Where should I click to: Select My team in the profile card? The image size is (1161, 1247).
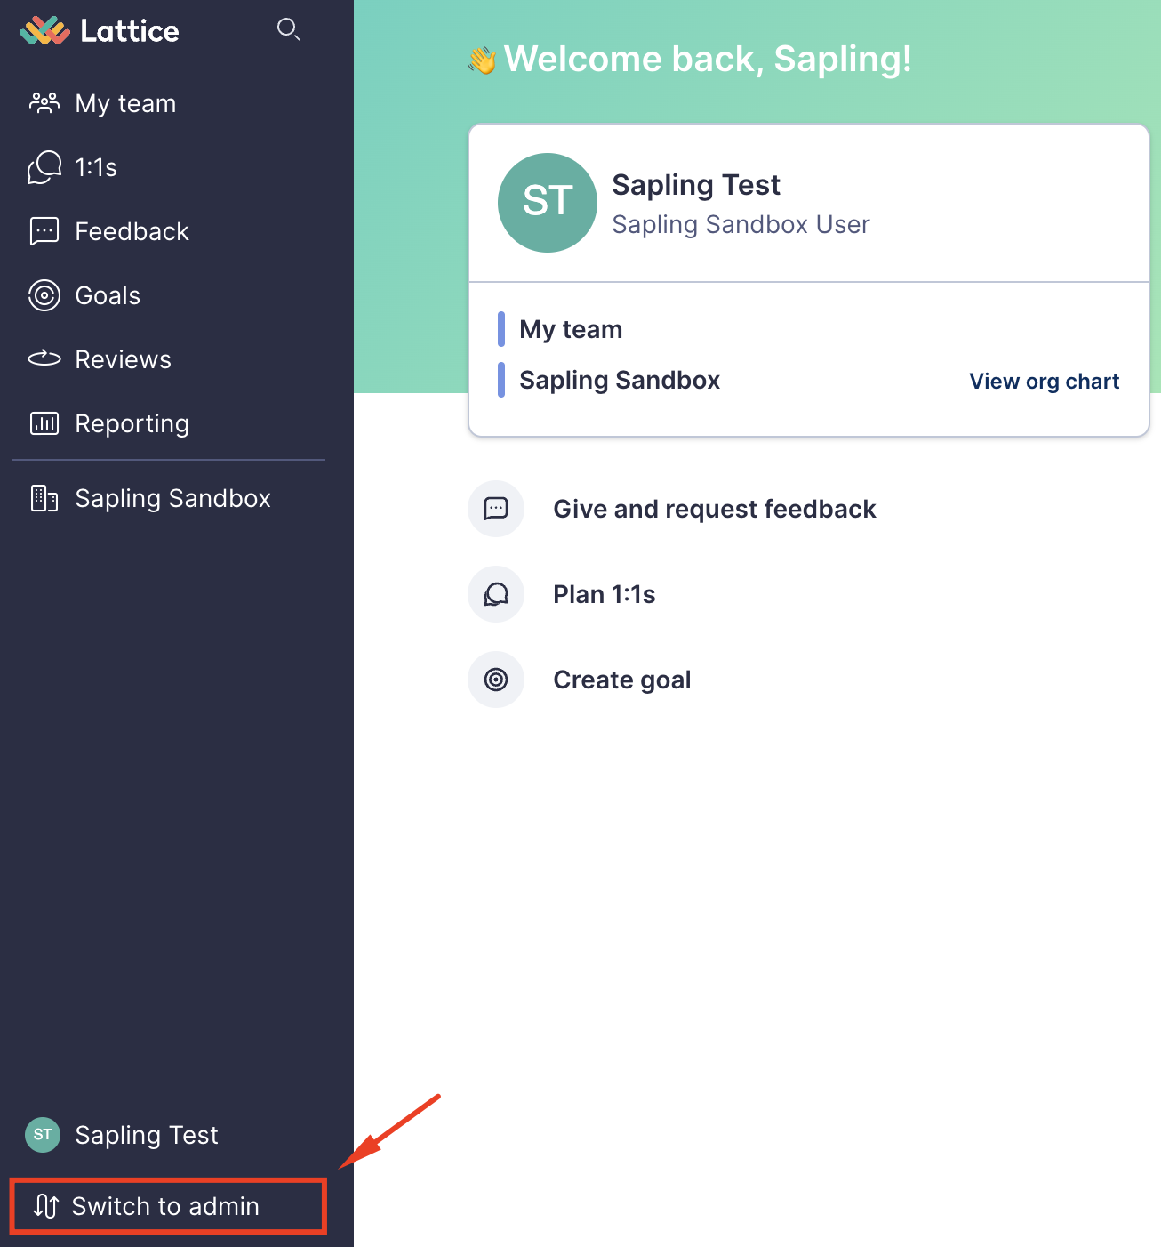pos(570,328)
